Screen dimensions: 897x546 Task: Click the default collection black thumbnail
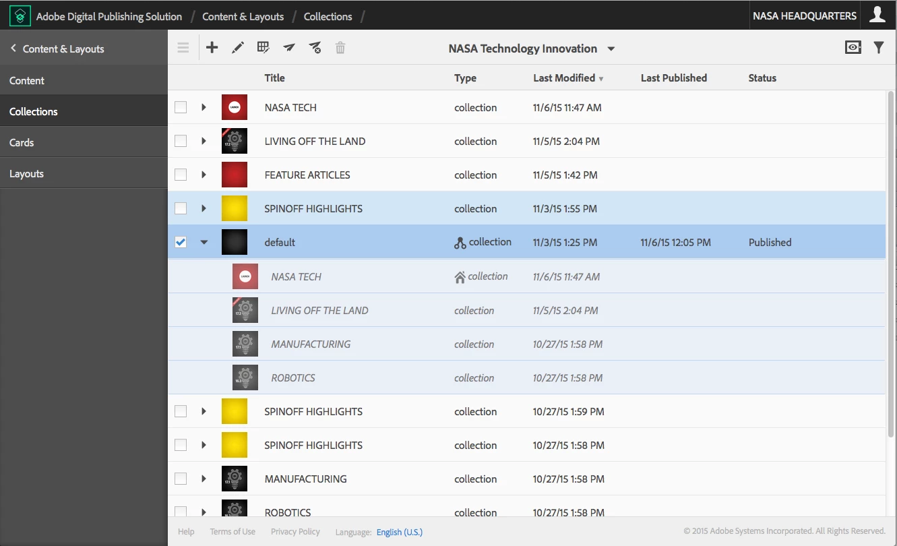click(x=235, y=242)
